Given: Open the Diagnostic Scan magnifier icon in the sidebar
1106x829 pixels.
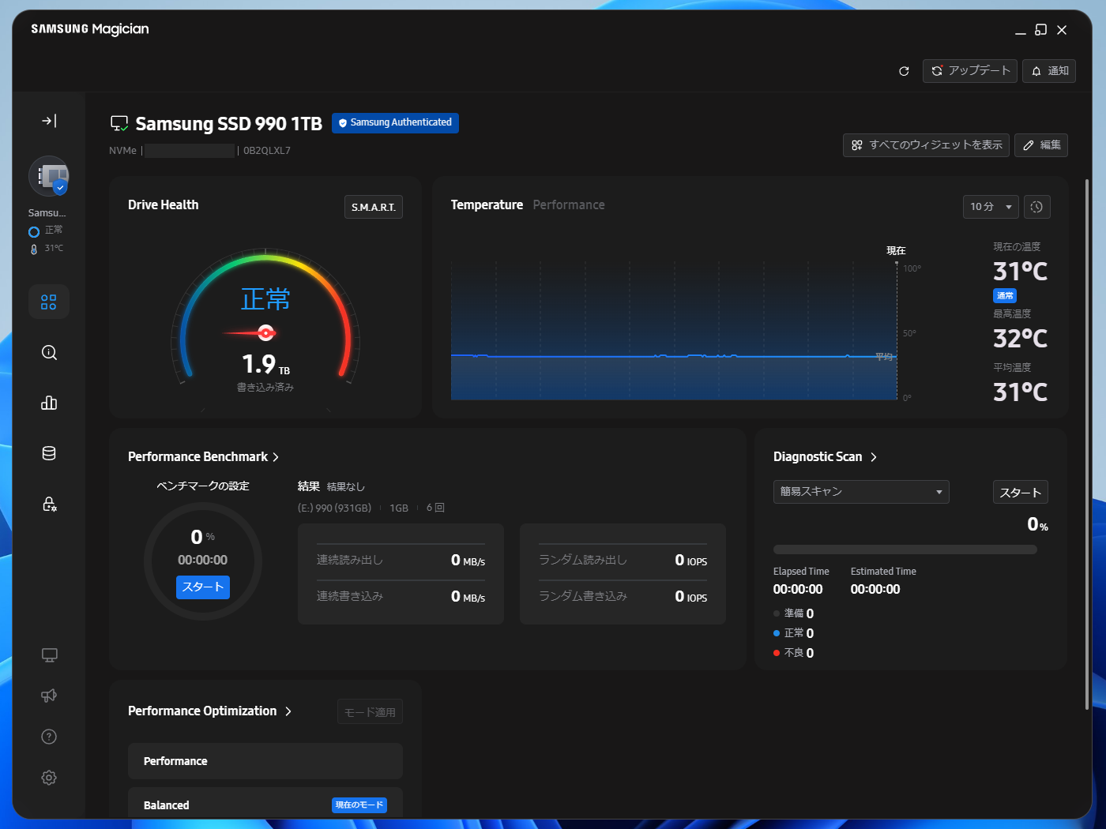Looking at the screenshot, I should click(x=49, y=353).
